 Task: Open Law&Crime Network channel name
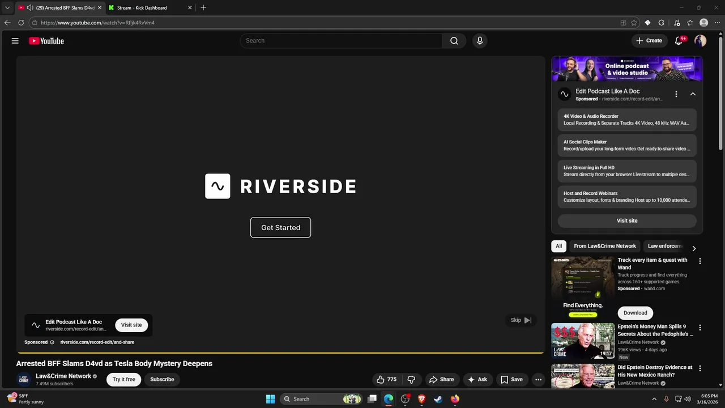point(63,376)
